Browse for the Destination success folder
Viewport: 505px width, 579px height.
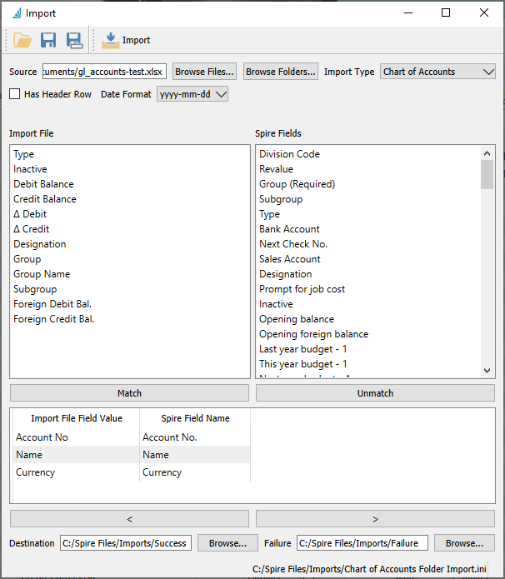pyautogui.click(x=227, y=543)
